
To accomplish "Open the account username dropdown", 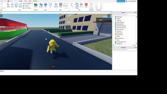I will point(133,1).
